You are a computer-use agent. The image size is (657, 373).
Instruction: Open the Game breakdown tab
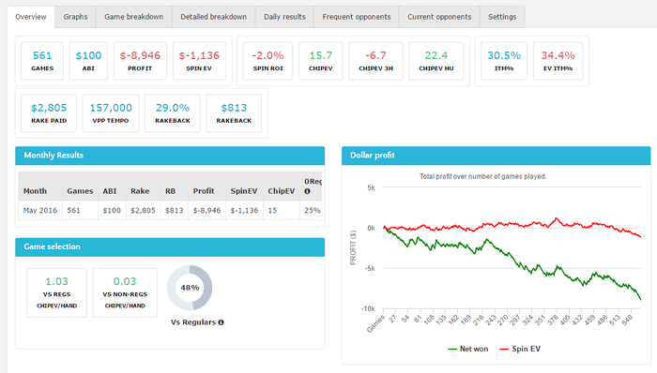tap(133, 17)
